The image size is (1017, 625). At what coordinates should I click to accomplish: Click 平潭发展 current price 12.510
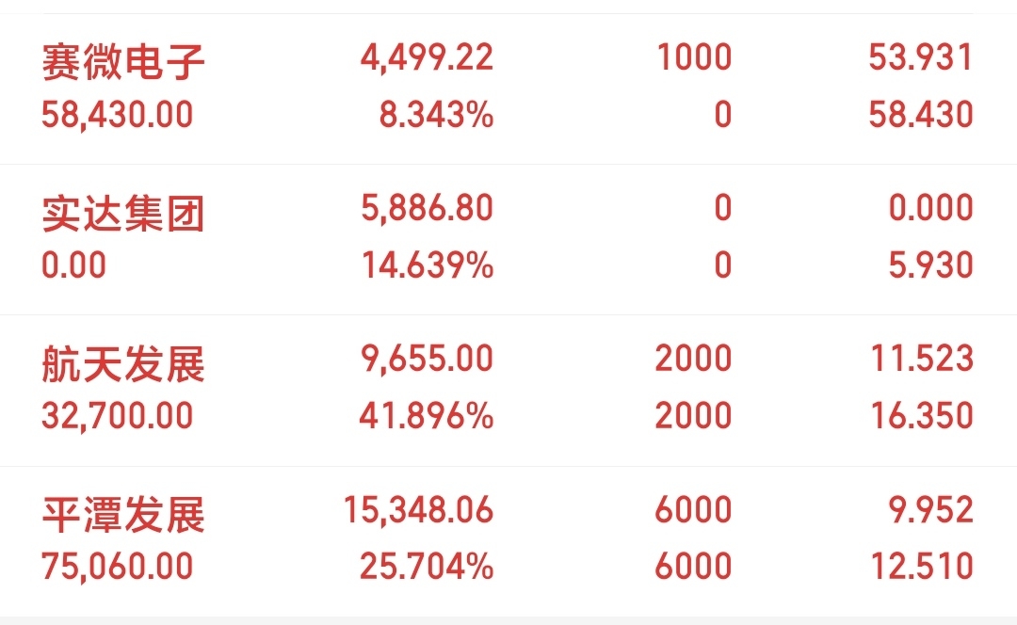(x=921, y=566)
